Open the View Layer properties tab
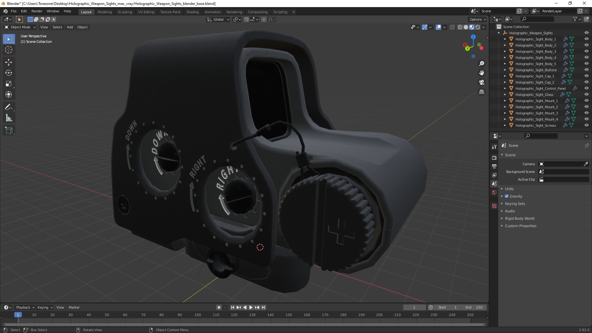This screenshot has height=333, width=592. (494, 175)
